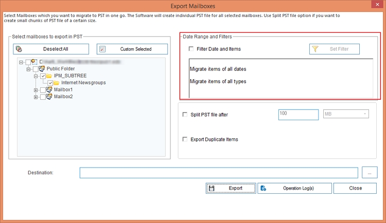Enable Split PST file after checkbox
The image size is (386, 223).
(185, 115)
